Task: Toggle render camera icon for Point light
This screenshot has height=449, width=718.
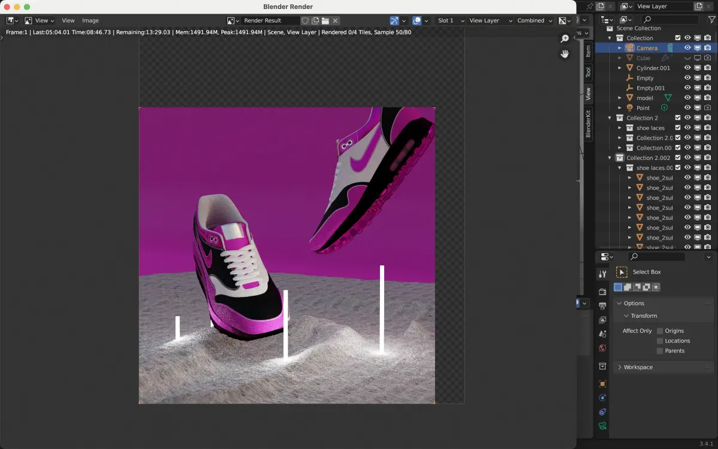Action: pyautogui.click(x=707, y=108)
